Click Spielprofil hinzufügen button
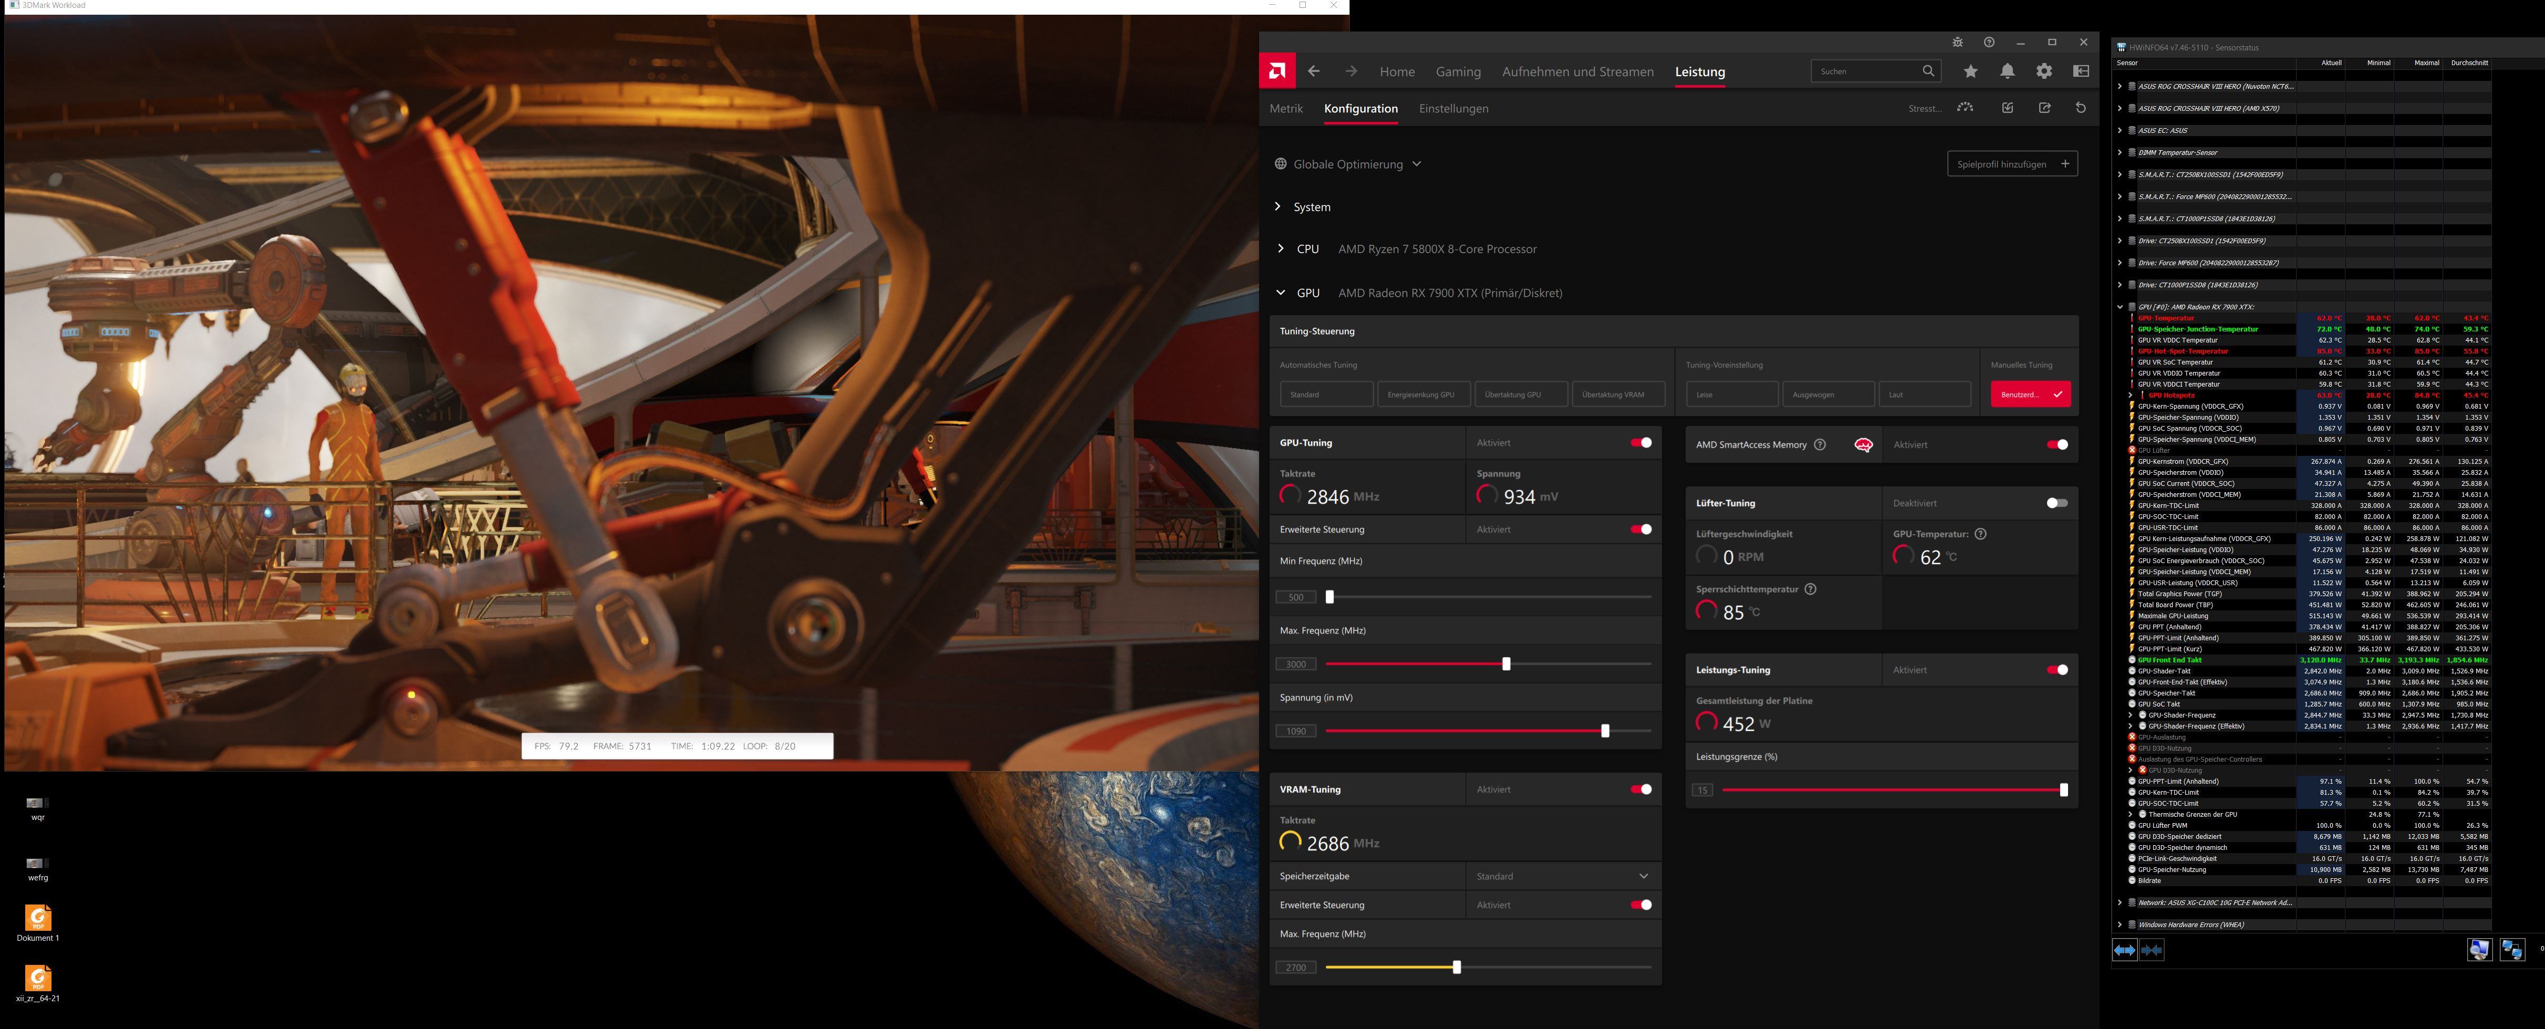The height and width of the screenshot is (1029, 2545). 2012,164
